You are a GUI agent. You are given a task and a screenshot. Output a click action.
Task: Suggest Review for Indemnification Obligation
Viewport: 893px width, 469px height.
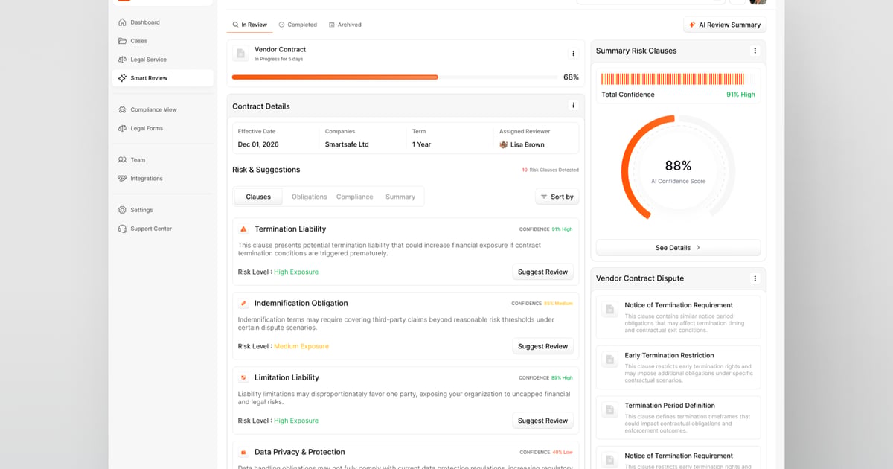(542, 346)
